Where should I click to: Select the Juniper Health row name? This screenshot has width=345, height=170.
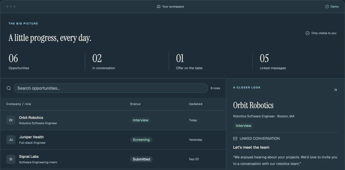tap(31, 137)
